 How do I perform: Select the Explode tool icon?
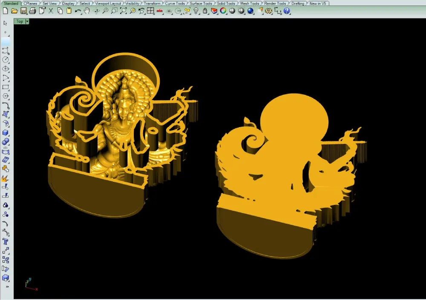tap(6, 178)
